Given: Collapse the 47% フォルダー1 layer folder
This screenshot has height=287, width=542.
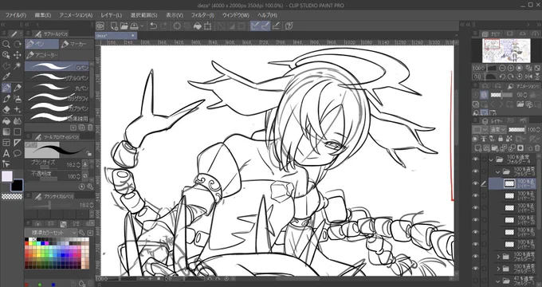Looking at the screenshot, I should click(x=497, y=281).
